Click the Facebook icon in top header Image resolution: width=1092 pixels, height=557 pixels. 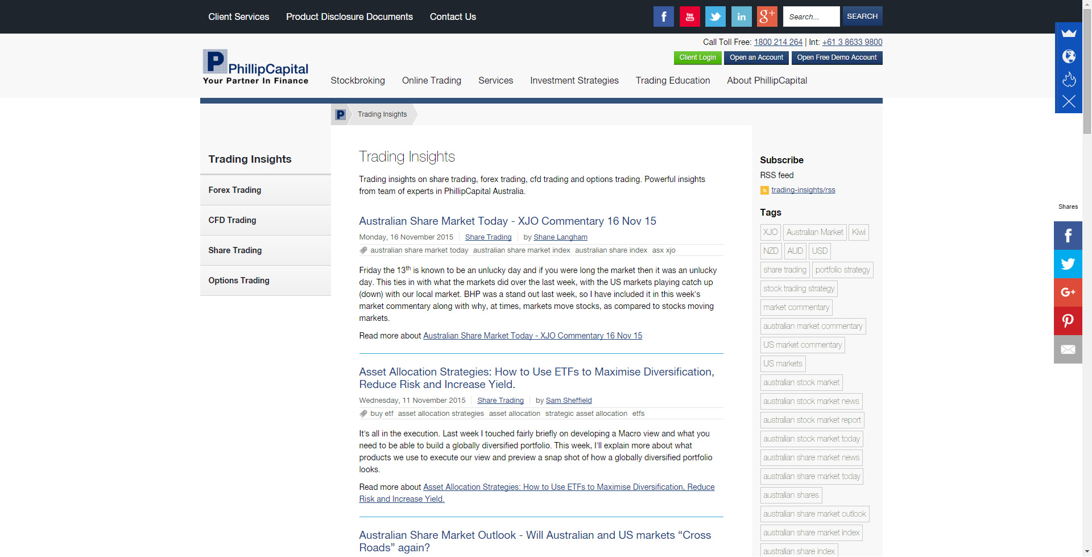coord(663,16)
